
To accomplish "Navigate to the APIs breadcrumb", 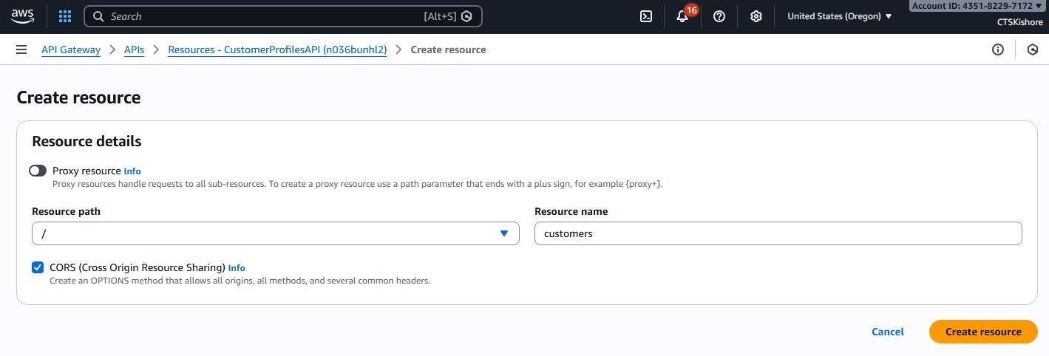I will point(134,49).
